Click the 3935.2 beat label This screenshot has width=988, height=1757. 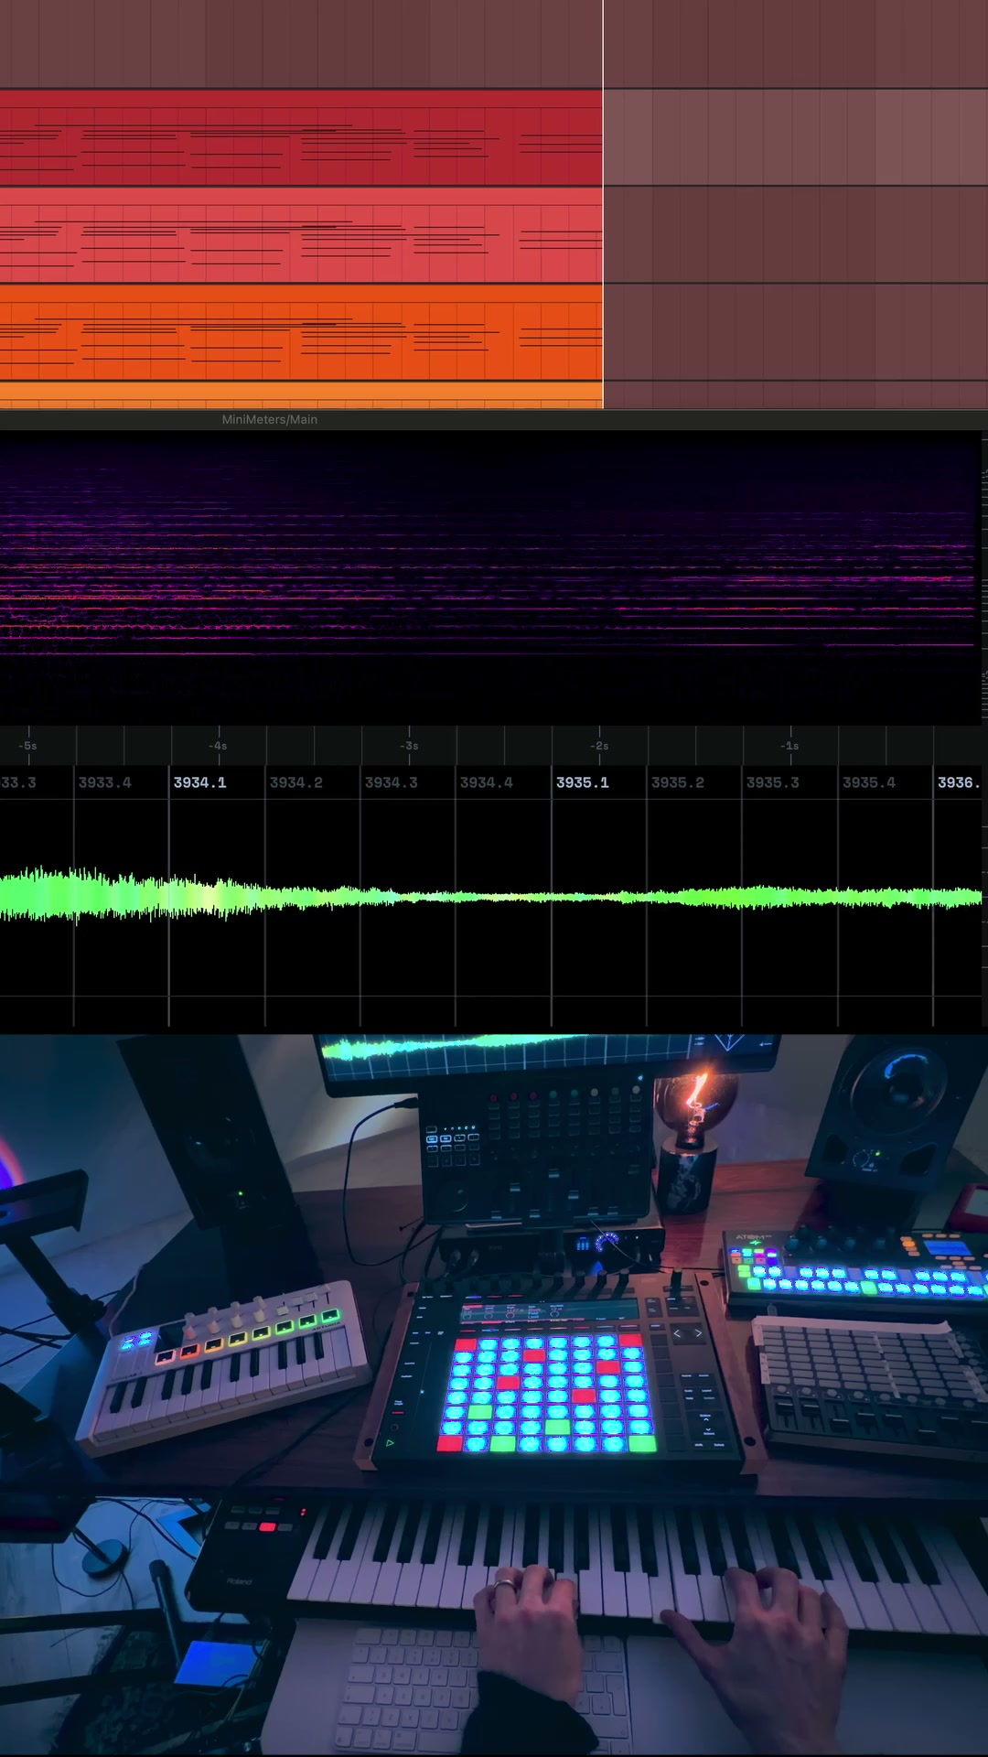(677, 782)
